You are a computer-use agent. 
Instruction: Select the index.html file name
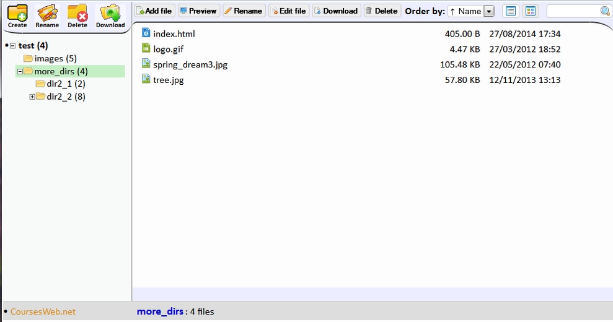point(174,34)
